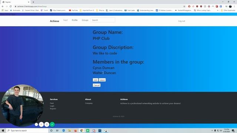Open the Imported From IE bookmarks folder
The image size is (237, 133).
87,10
